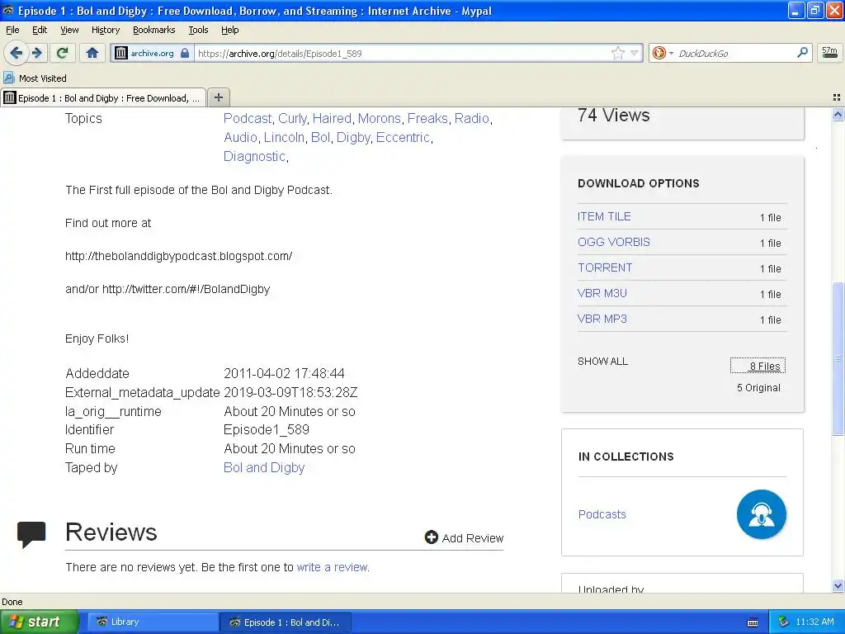Click the archive.org site identity icon
The image size is (845, 634).
tap(121, 53)
